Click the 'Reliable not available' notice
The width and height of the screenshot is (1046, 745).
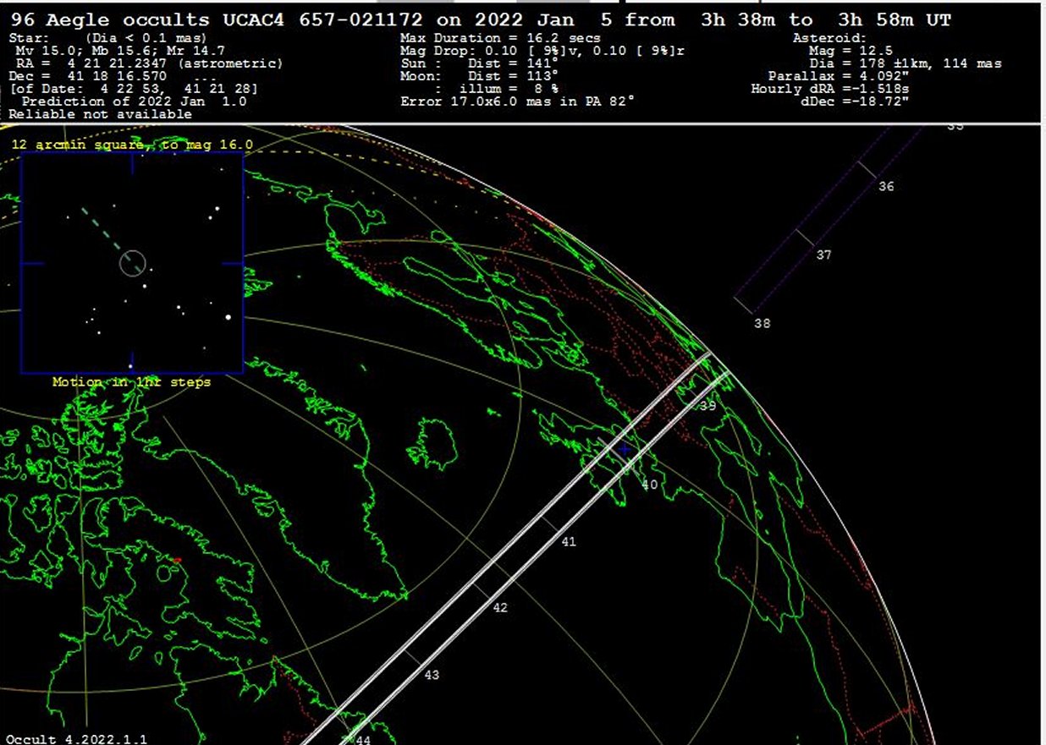(x=101, y=113)
